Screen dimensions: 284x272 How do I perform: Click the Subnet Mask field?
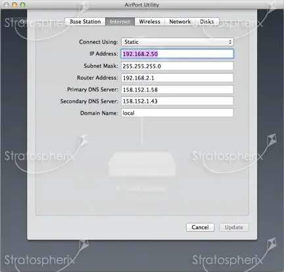pyautogui.click(x=177, y=66)
